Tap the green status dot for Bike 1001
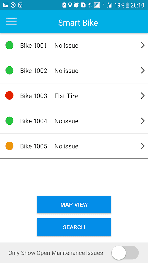Image resolution: width=148 pixels, height=263 pixels. click(10, 45)
